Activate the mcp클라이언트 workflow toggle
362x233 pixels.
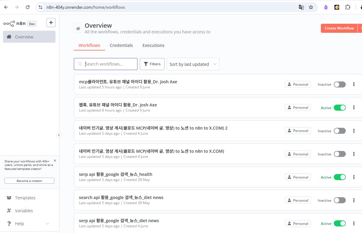(340, 84)
